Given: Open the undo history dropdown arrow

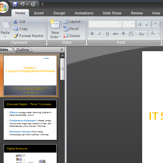Looking at the screenshot, I should pos(27,4).
